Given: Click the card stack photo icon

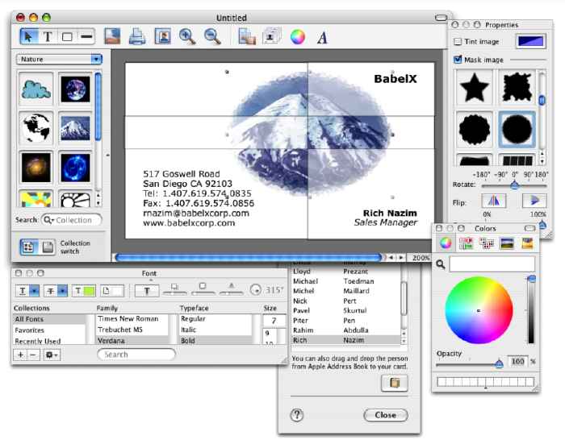Looking at the screenshot, I should (x=272, y=36).
